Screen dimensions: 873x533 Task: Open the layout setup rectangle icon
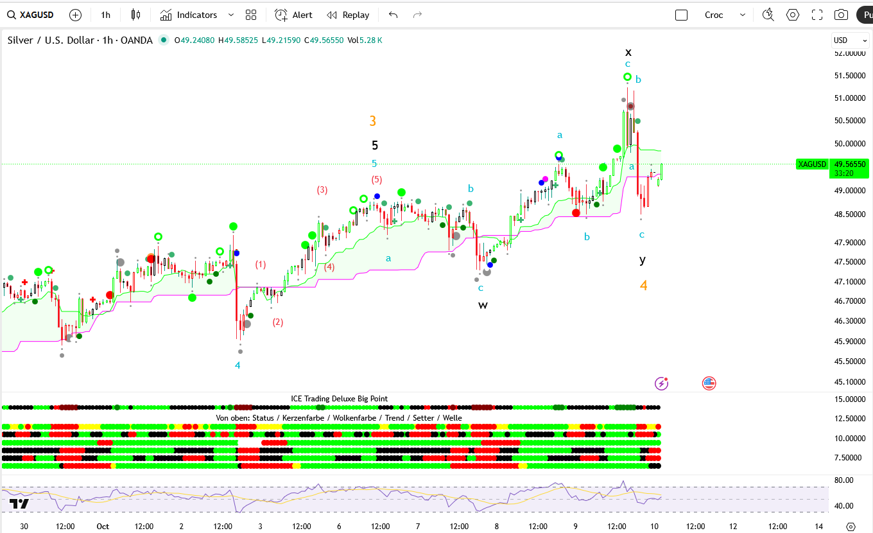[x=681, y=15]
